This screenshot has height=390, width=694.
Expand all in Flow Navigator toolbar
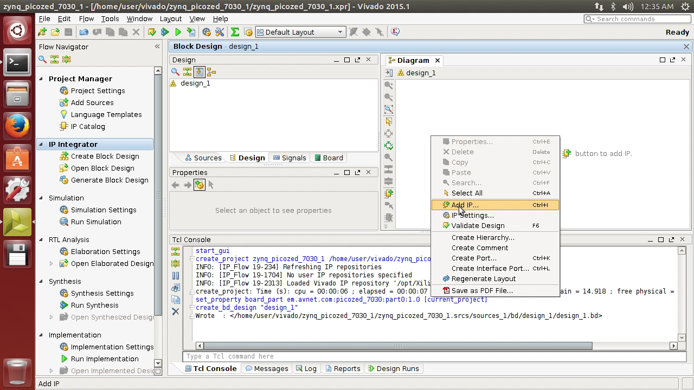pyautogui.click(x=66, y=59)
